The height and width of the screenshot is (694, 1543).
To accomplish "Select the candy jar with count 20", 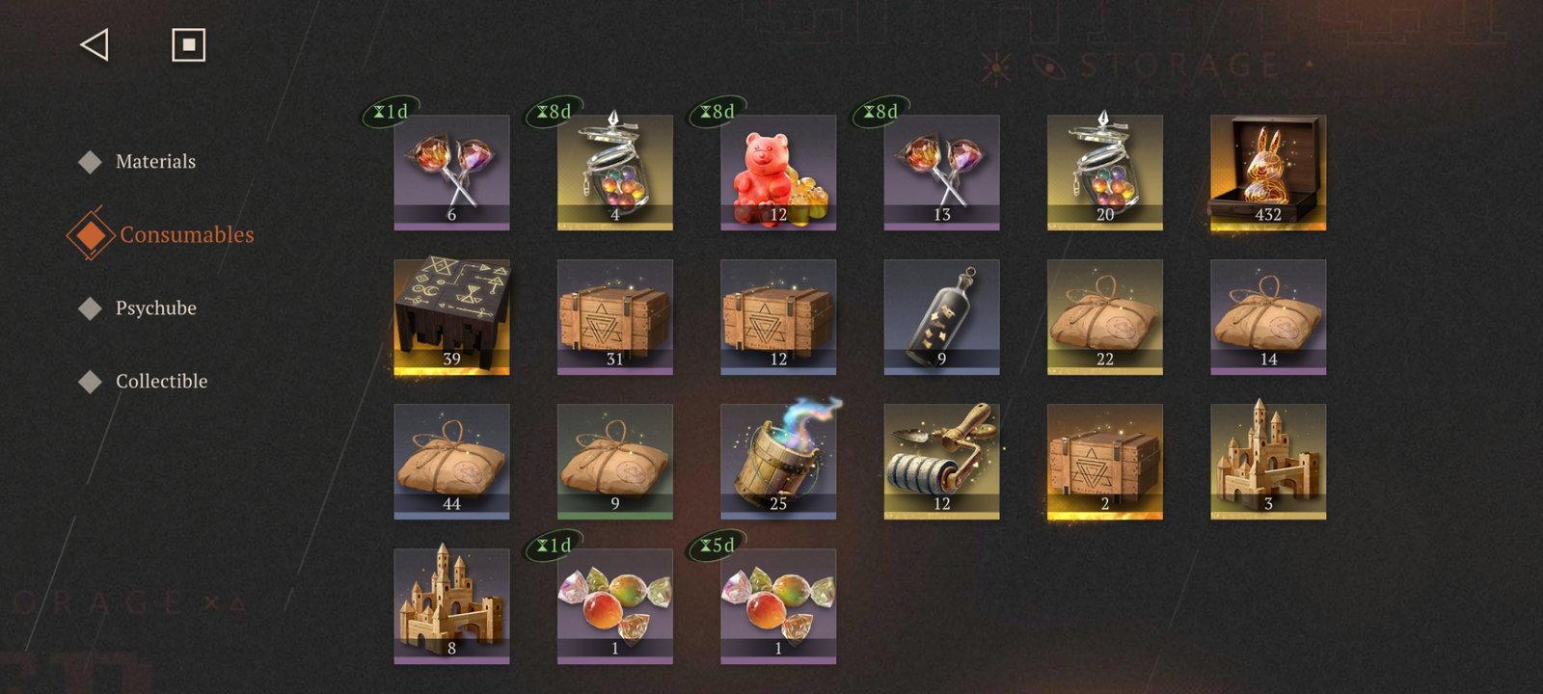I will tap(1105, 173).
